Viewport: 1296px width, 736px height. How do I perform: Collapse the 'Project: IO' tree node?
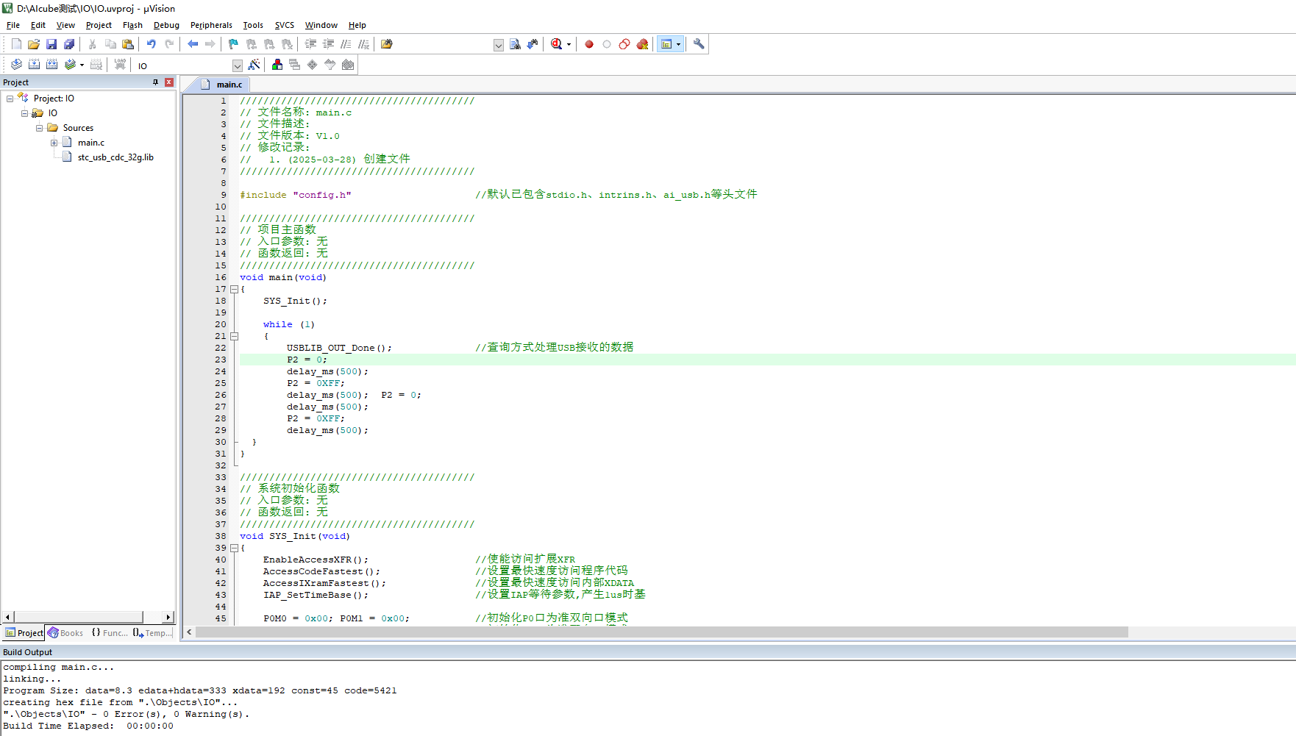(x=10, y=99)
